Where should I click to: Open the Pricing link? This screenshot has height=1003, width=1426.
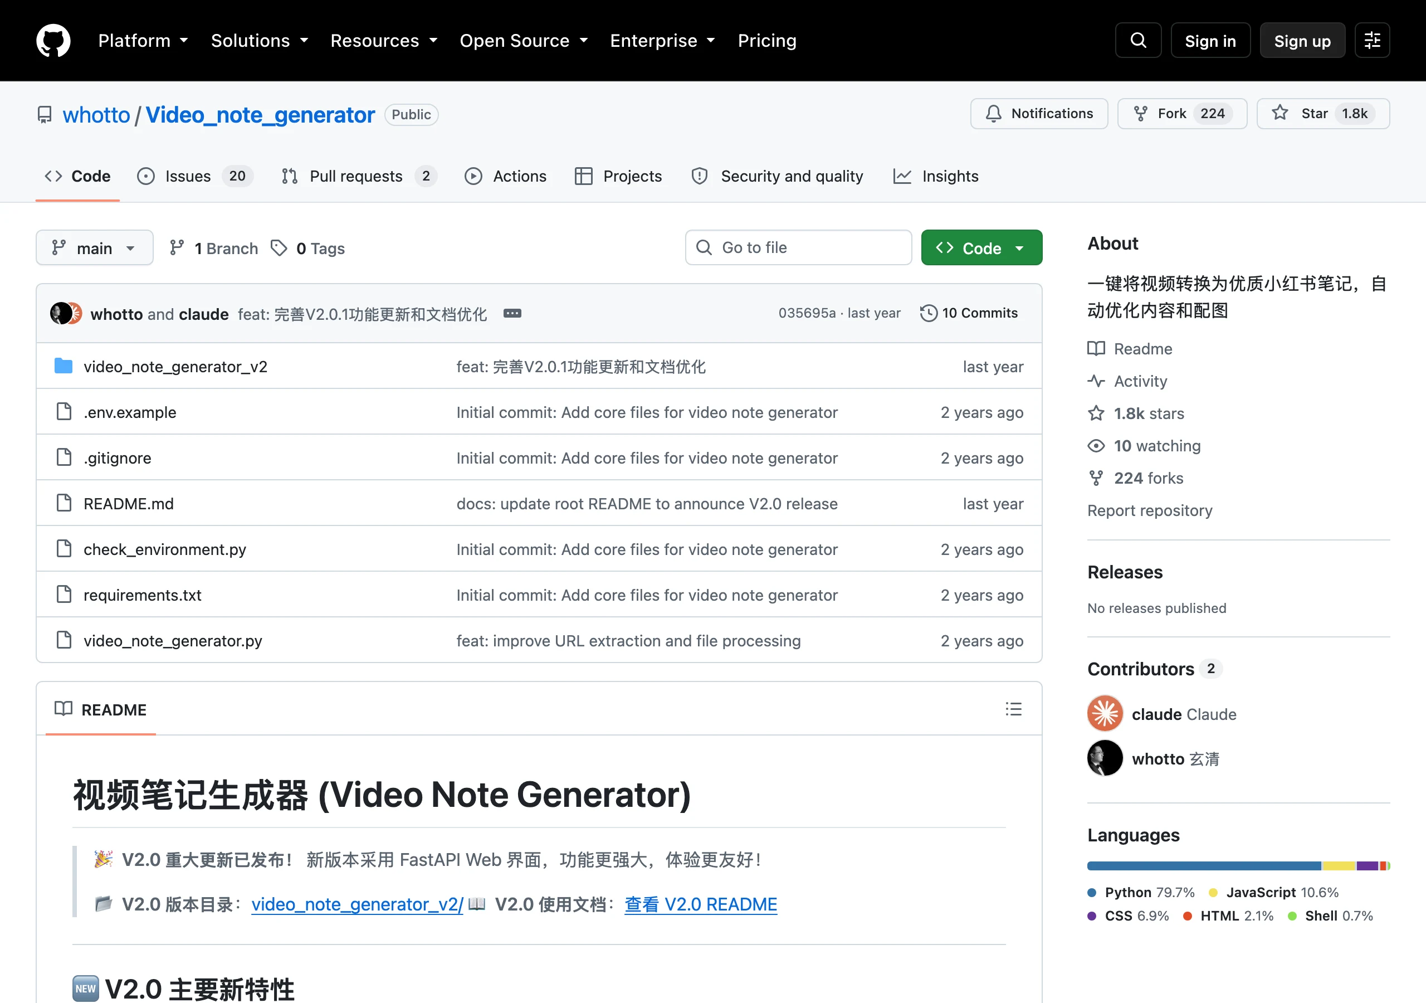point(767,40)
